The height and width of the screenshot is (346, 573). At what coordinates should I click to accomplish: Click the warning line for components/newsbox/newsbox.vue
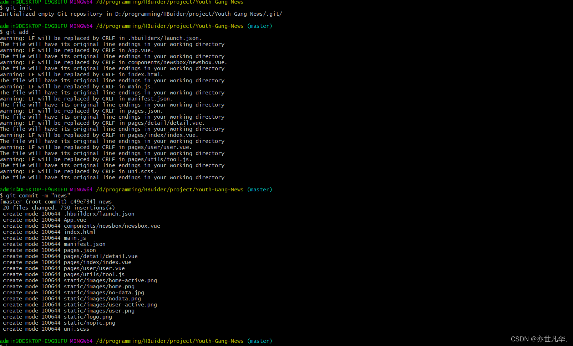(x=113, y=62)
